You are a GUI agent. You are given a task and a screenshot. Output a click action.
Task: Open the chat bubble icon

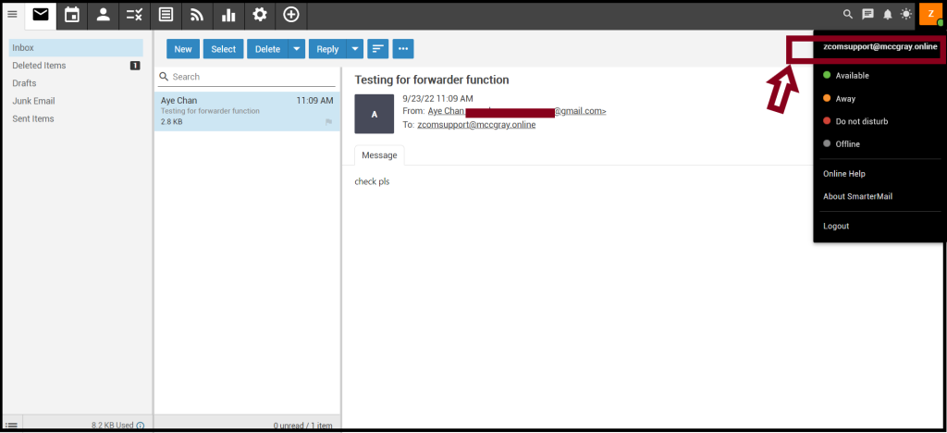click(x=867, y=14)
